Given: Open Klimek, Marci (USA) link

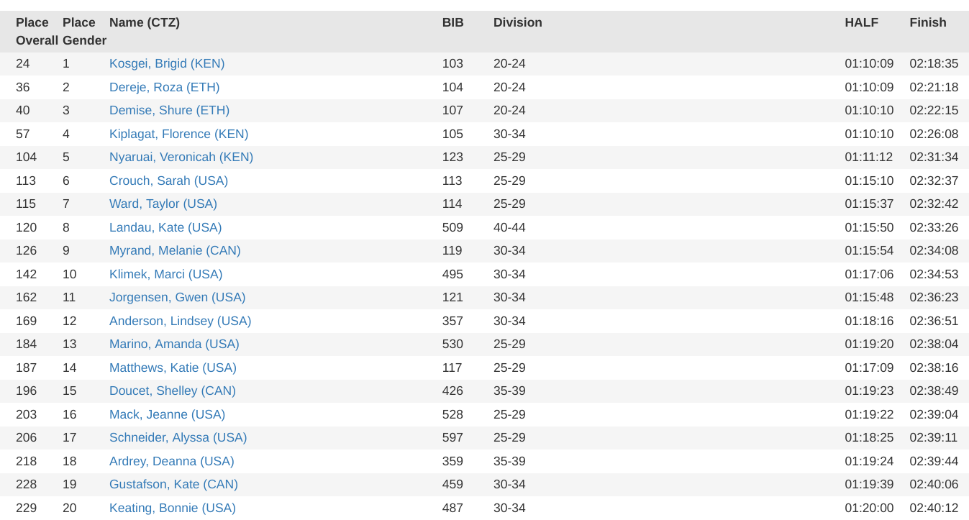Looking at the screenshot, I should point(166,274).
